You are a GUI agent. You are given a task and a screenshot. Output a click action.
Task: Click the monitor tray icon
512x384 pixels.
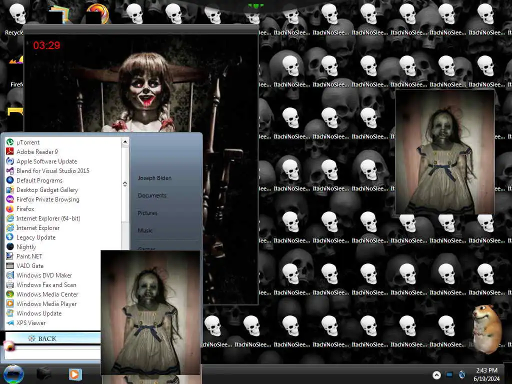pos(449,374)
